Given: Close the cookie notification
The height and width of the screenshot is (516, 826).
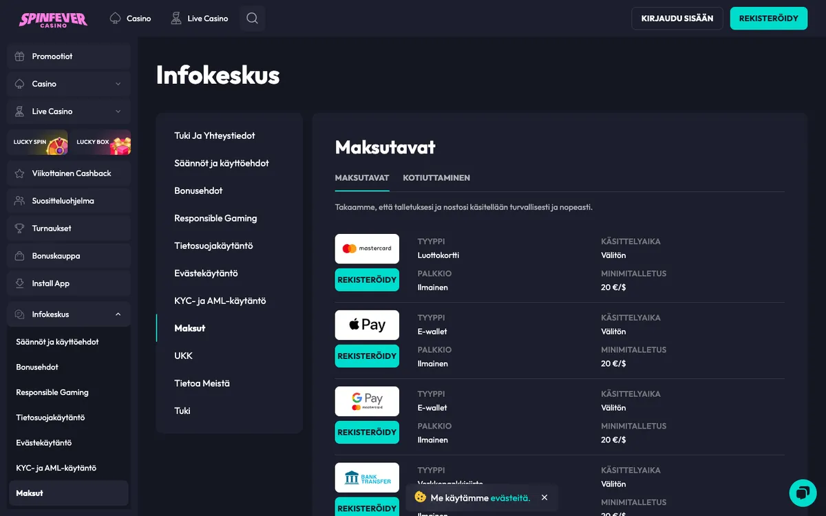Looking at the screenshot, I should [544, 497].
